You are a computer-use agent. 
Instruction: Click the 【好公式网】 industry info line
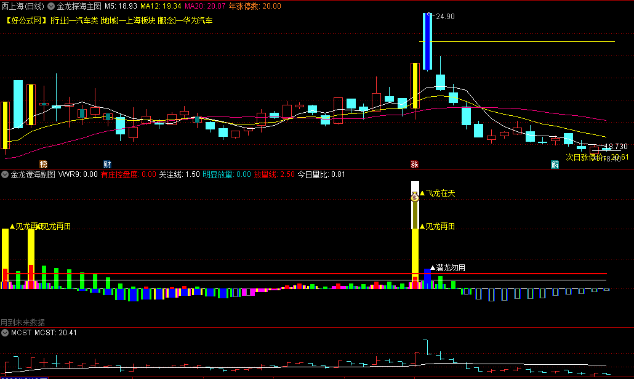tap(109, 20)
